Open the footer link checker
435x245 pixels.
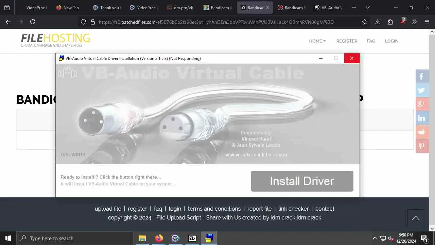pos(293,209)
